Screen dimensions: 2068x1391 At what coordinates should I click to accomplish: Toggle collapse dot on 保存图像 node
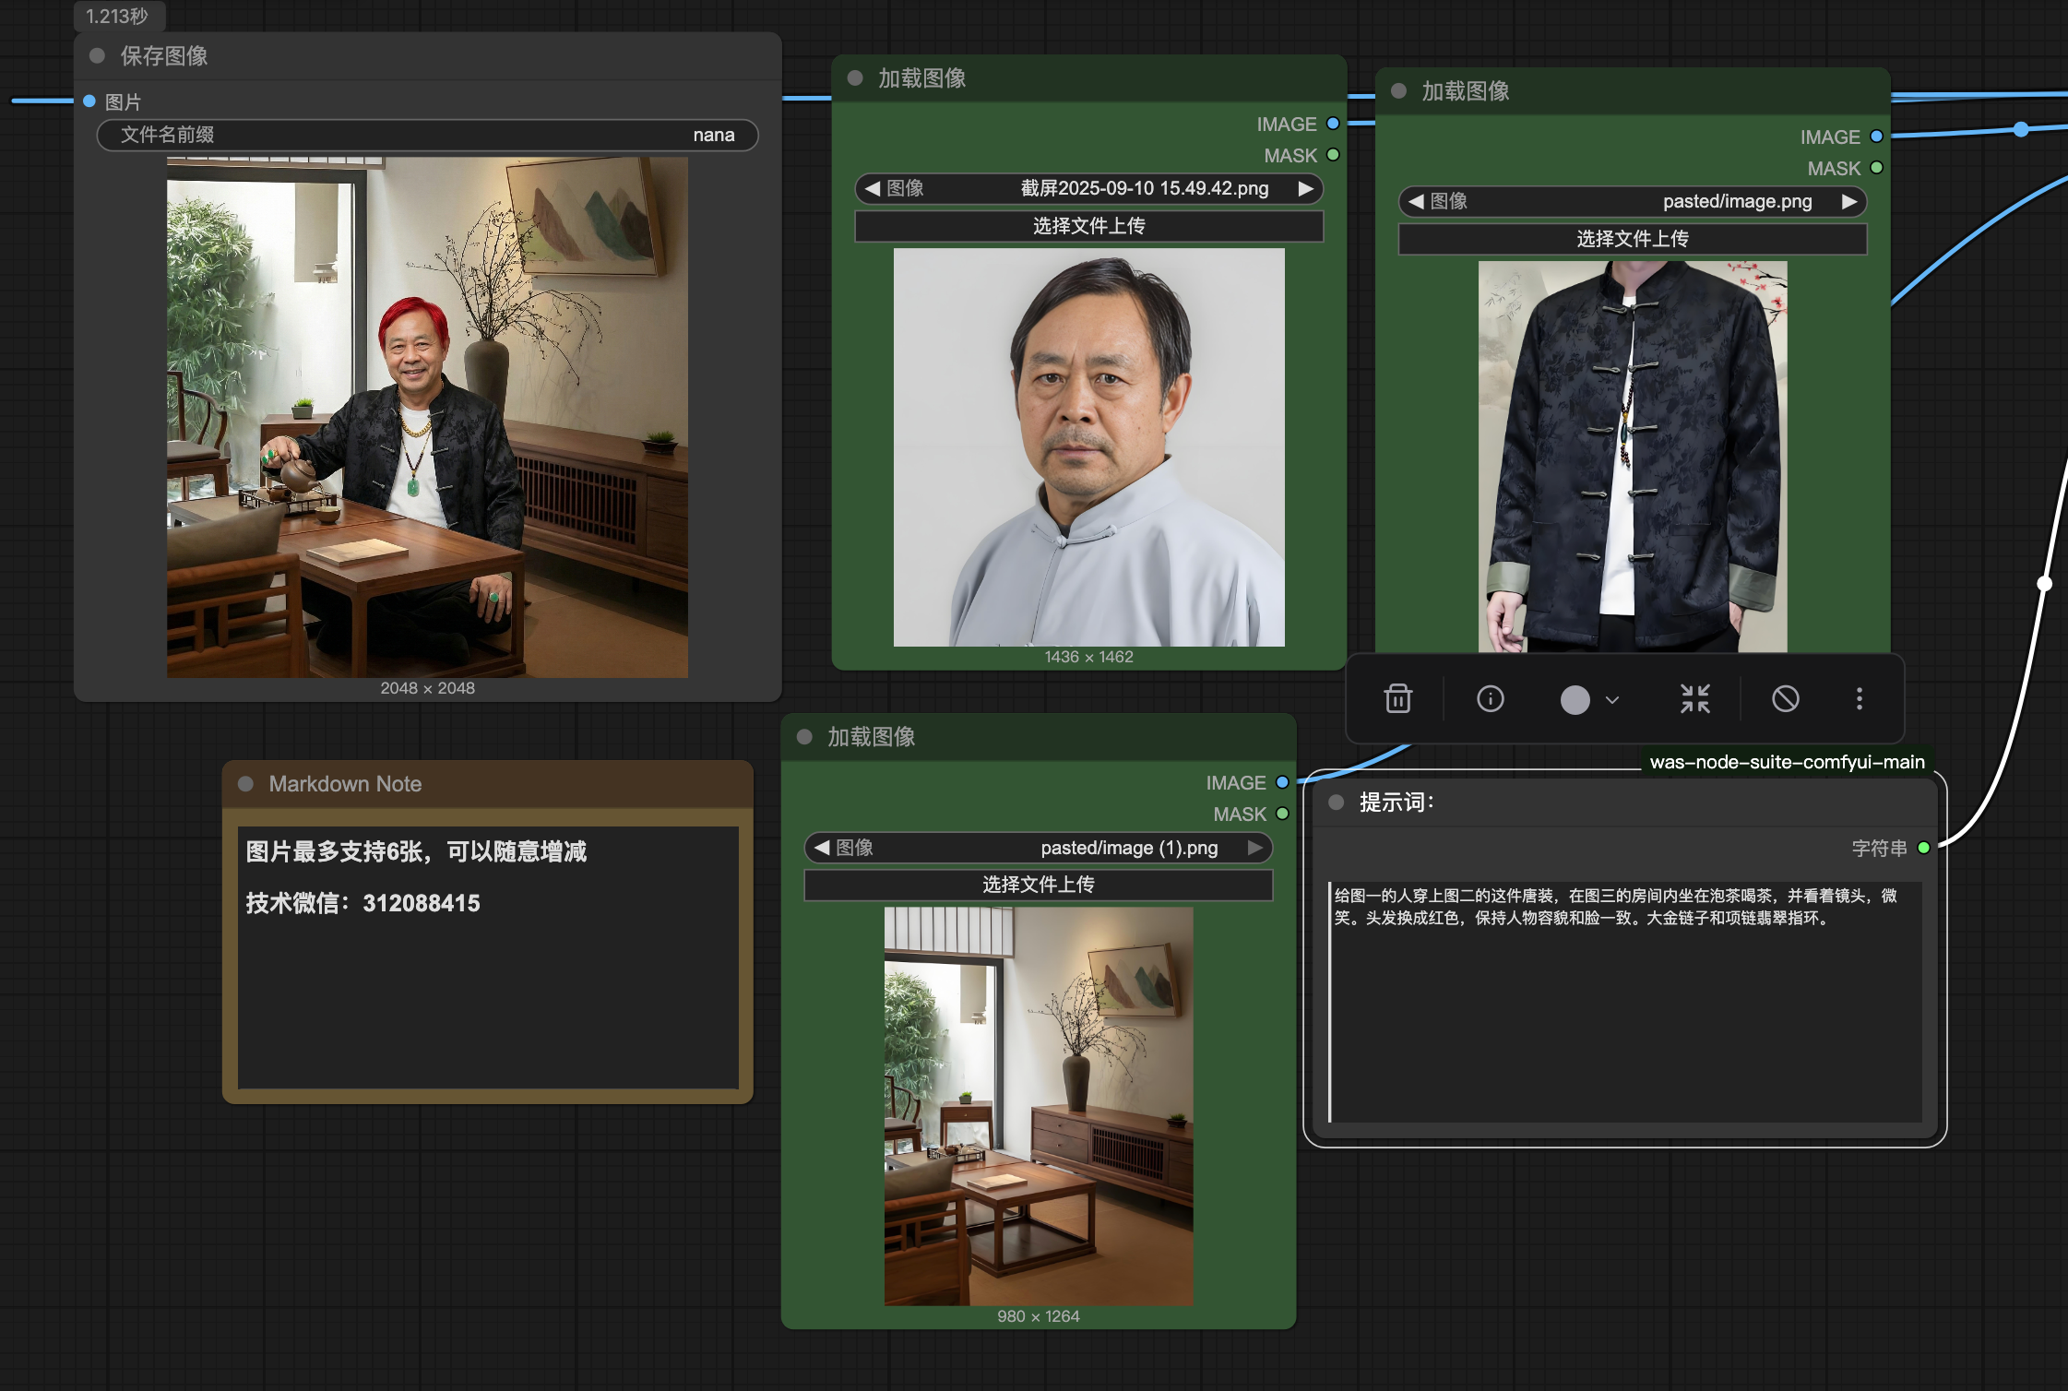[97, 55]
